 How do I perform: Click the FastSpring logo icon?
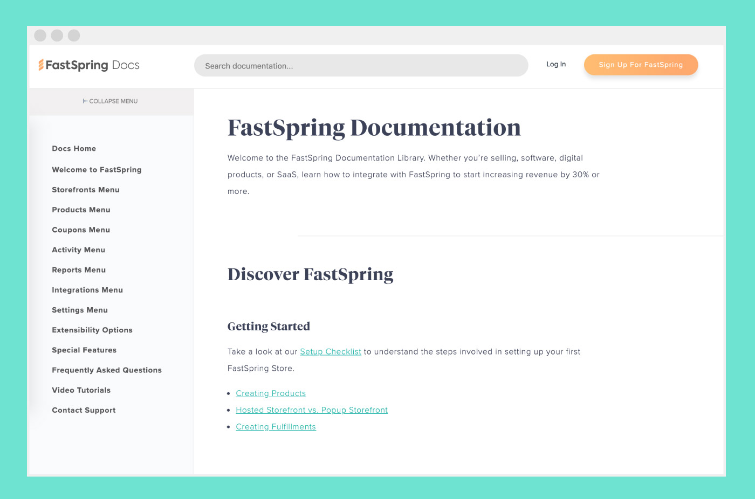42,65
